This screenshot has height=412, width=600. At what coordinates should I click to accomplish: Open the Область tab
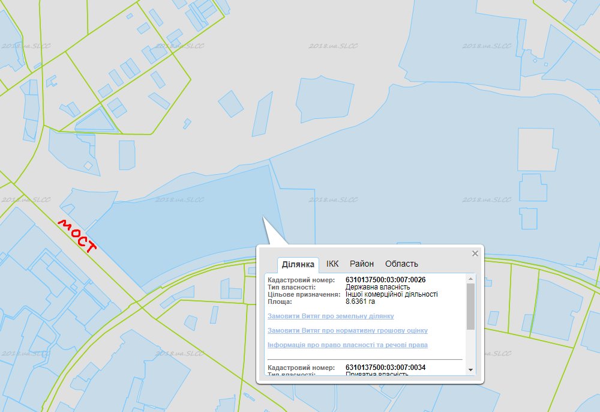(401, 264)
